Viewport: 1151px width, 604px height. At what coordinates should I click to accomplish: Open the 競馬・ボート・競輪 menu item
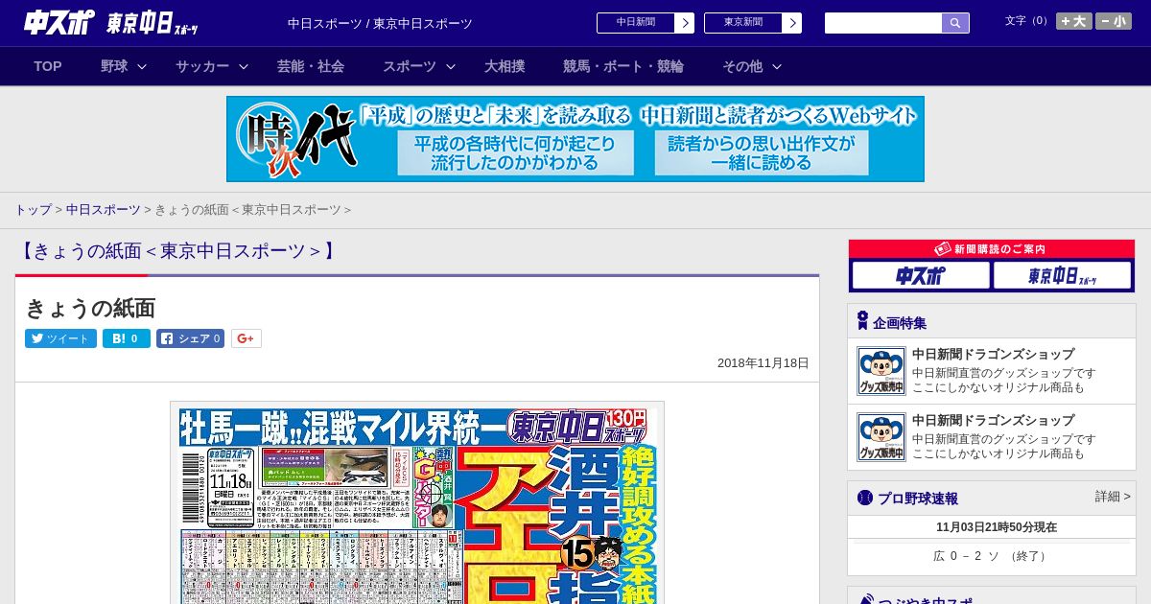[623, 66]
